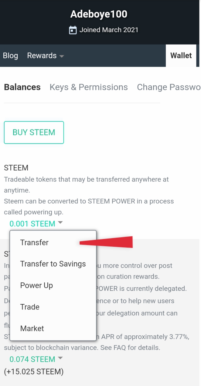Select Balances section
The width and height of the screenshot is (201, 386).
point(22,87)
